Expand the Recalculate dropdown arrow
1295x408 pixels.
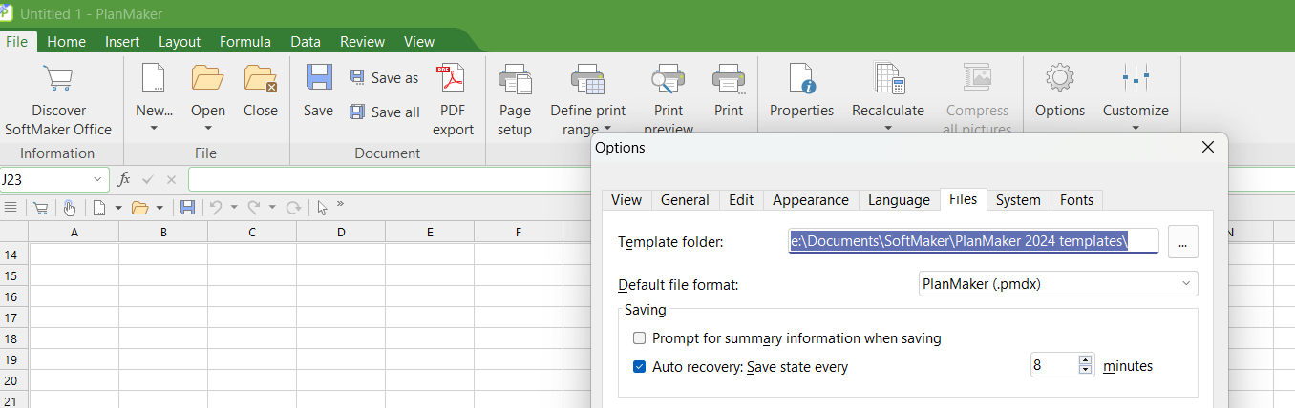click(888, 128)
